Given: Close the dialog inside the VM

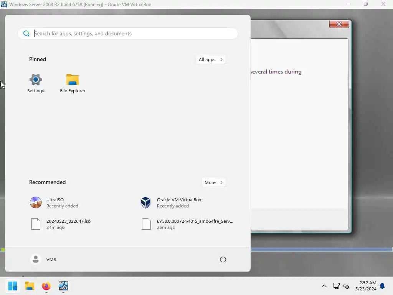Looking at the screenshot, I should pos(339,24).
